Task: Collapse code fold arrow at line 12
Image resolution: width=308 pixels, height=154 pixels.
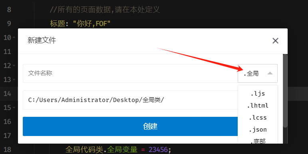Action: (14, 66)
